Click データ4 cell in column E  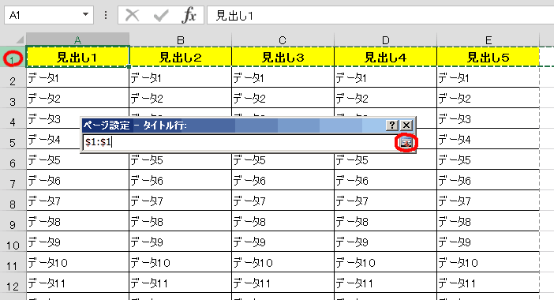pos(488,139)
